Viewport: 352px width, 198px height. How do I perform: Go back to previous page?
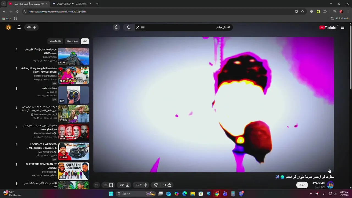pos(4,12)
